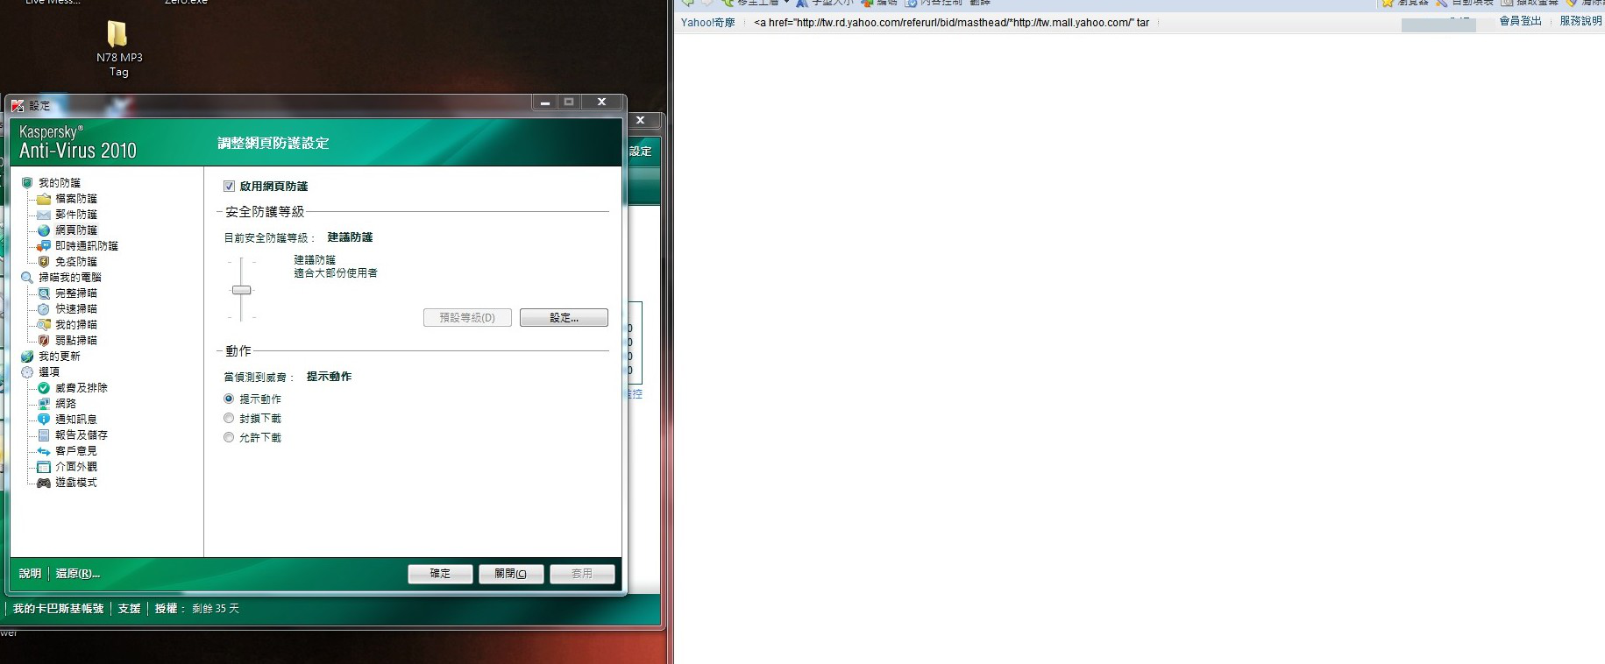This screenshot has width=1605, height=664.
Task: Select 提示動作 radio option
Action: (x=229, y=399)
